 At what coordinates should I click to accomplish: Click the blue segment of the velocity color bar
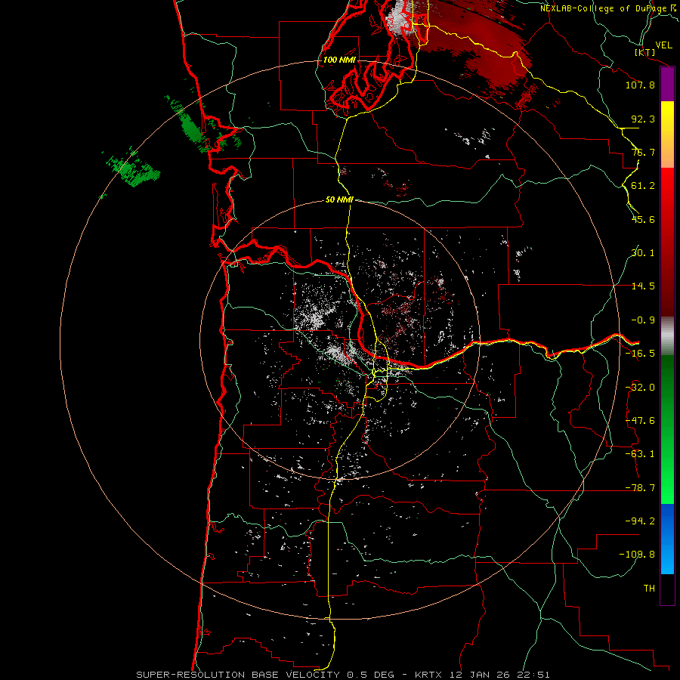tap(667, 539)
